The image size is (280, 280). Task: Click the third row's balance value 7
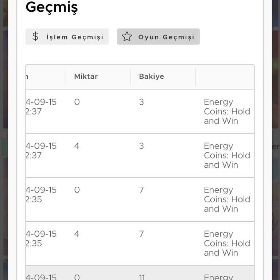pos(141,190)
